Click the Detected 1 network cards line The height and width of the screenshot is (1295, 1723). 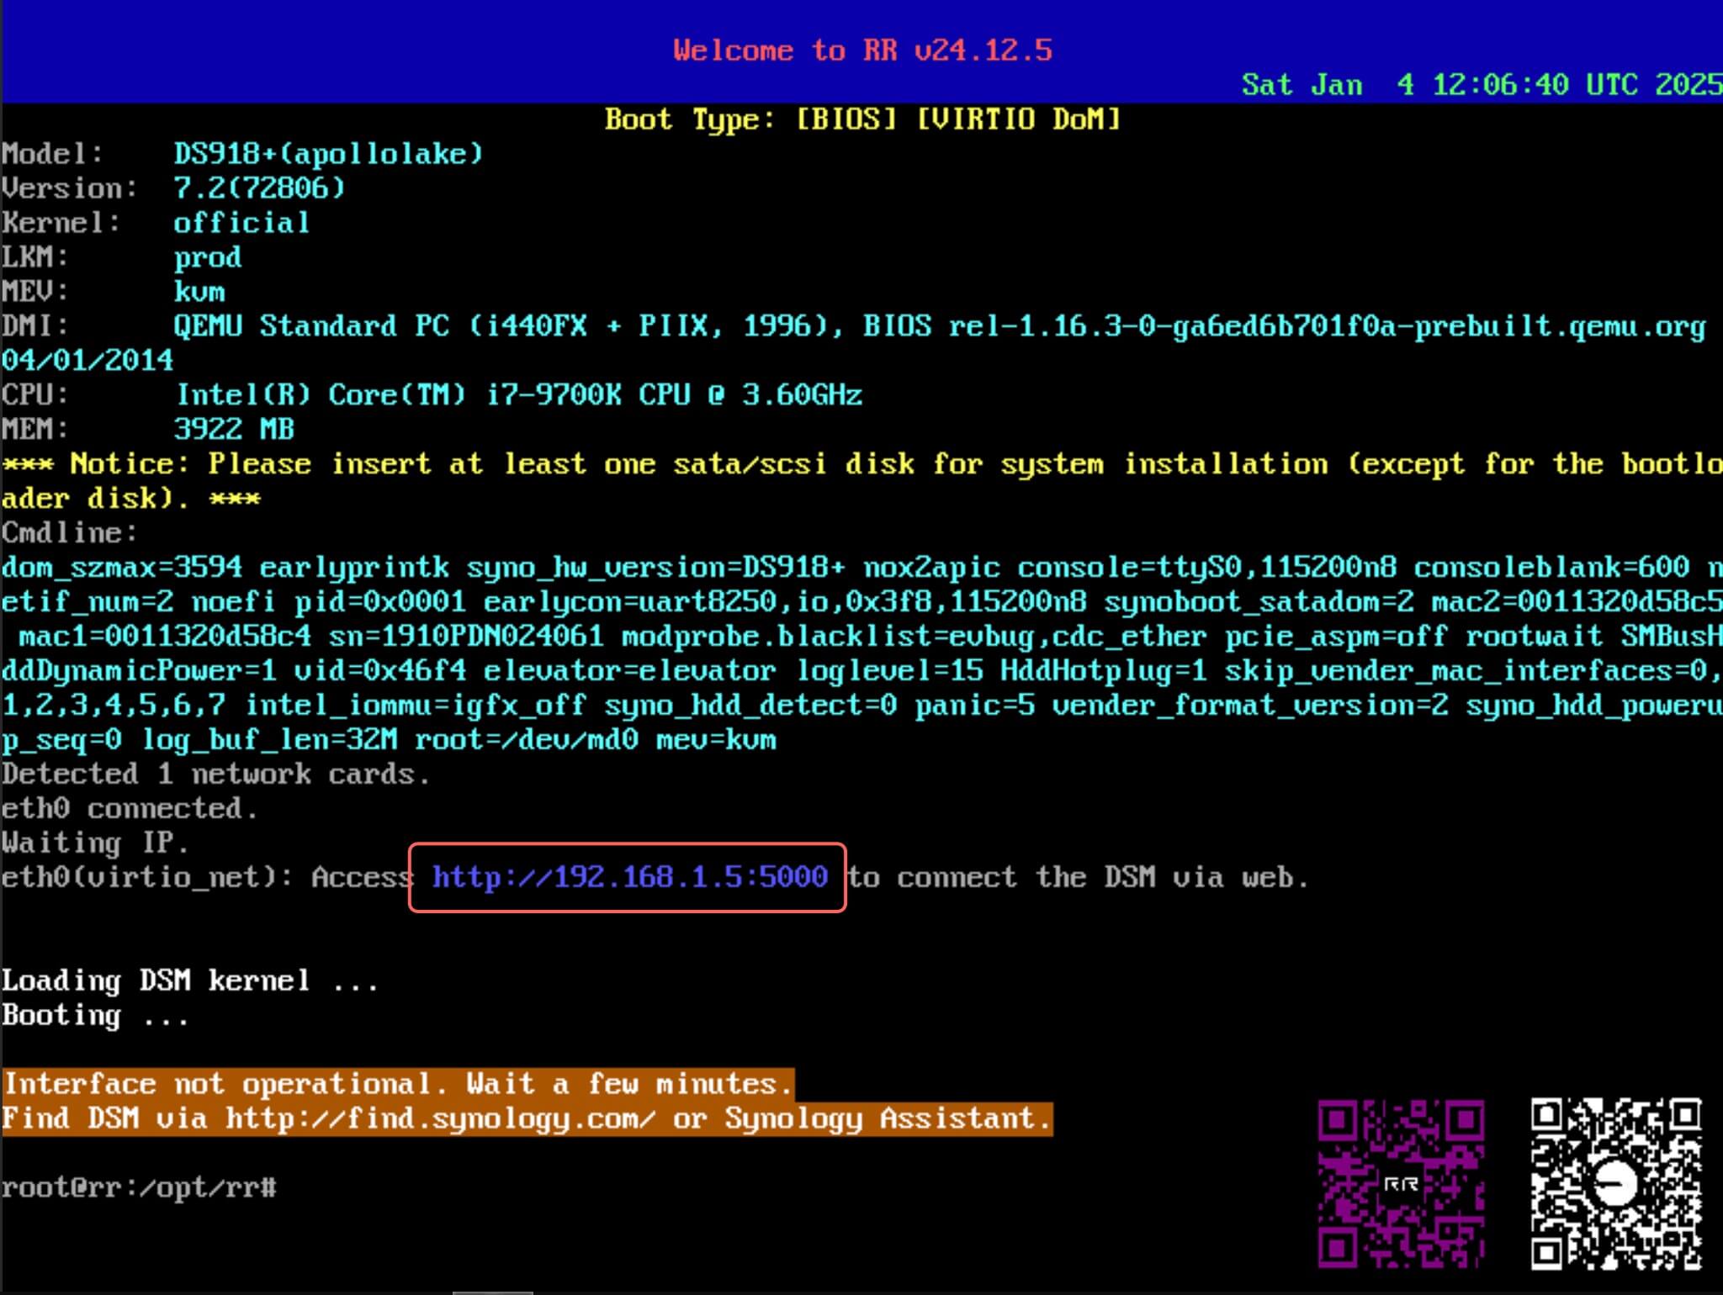point(215,774)
